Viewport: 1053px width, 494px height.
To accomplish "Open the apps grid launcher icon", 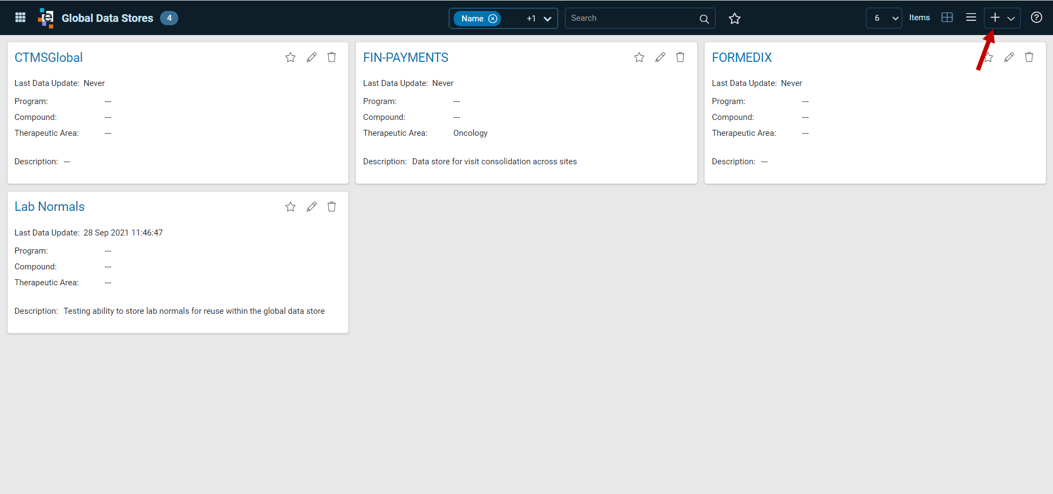I will pyautogui.click(x=20, y=18).
